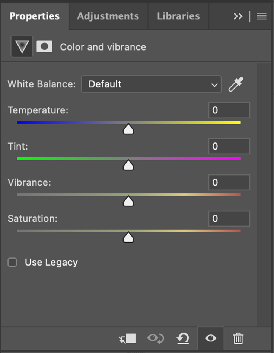This screenshot has width=274, height=353.
Task: Delete this adjustment layer via trash icon
Action: (238, 338)
